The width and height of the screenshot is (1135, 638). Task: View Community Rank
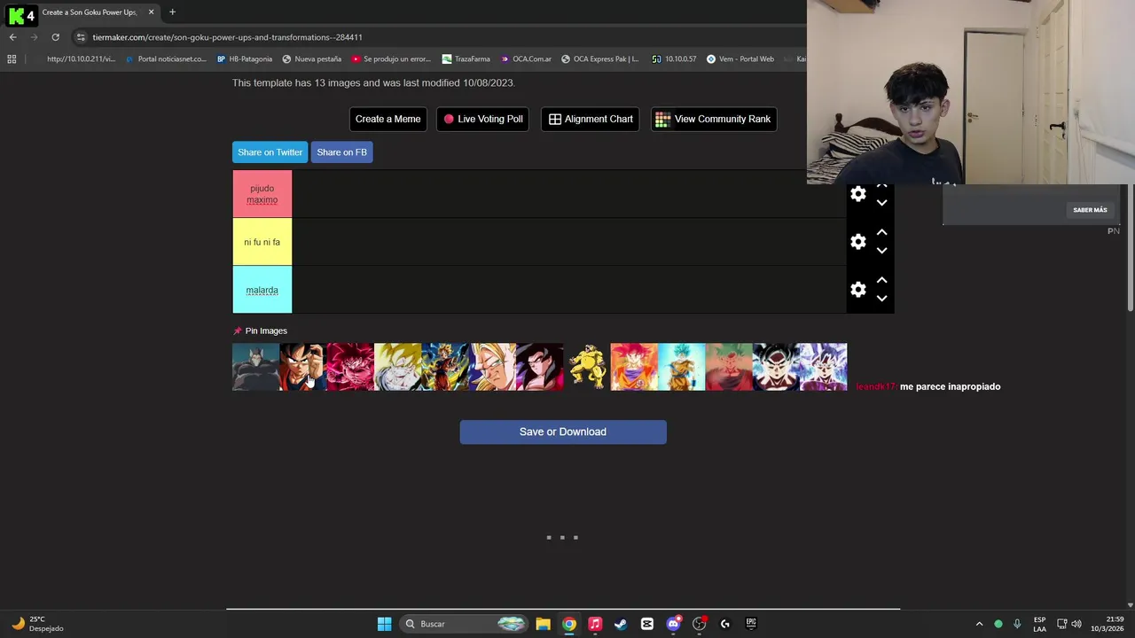tap(714, 119)
